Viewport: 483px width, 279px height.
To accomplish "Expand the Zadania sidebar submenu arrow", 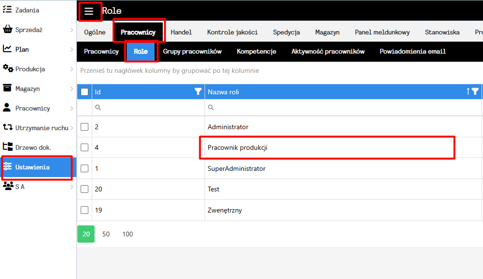I will click(x=72, y=10).
